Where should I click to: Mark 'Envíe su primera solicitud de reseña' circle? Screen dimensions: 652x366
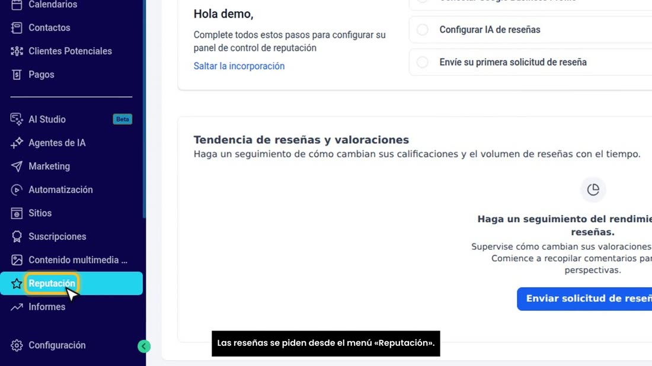point(423,62)
